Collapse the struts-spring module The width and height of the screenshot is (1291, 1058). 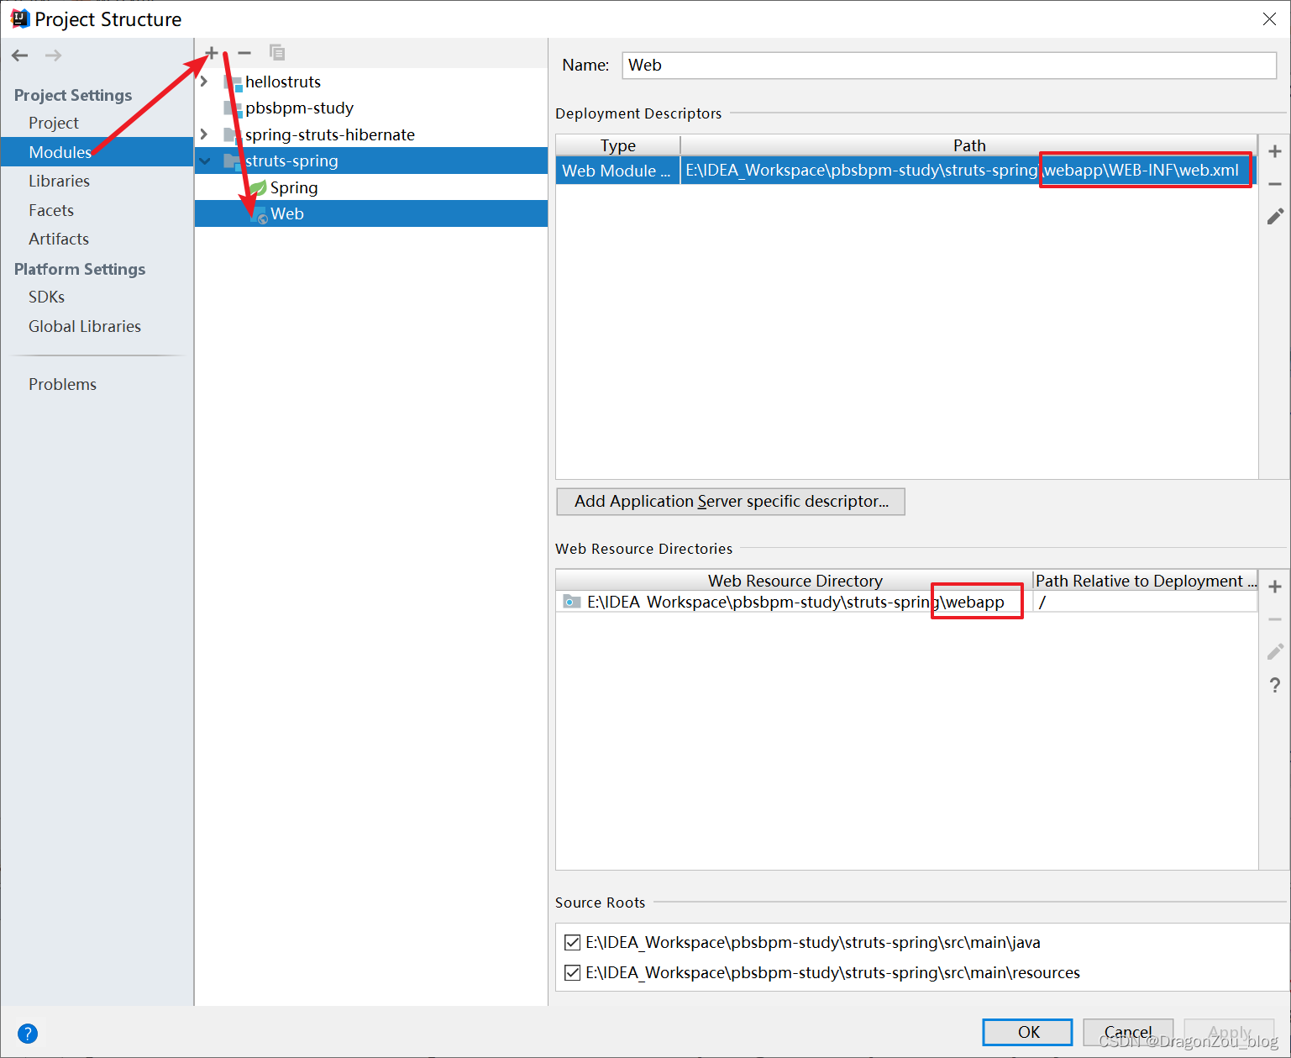coord(205,161)
